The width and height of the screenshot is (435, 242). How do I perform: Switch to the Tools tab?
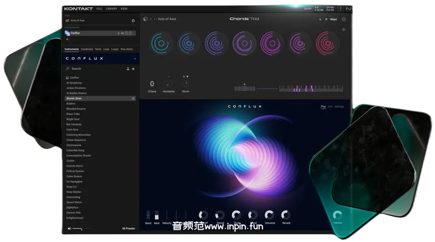coord(98,49)
